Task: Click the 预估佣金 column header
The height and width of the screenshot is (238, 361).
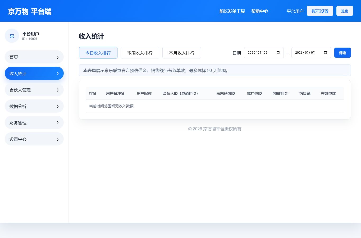Action: click(281, 93)
